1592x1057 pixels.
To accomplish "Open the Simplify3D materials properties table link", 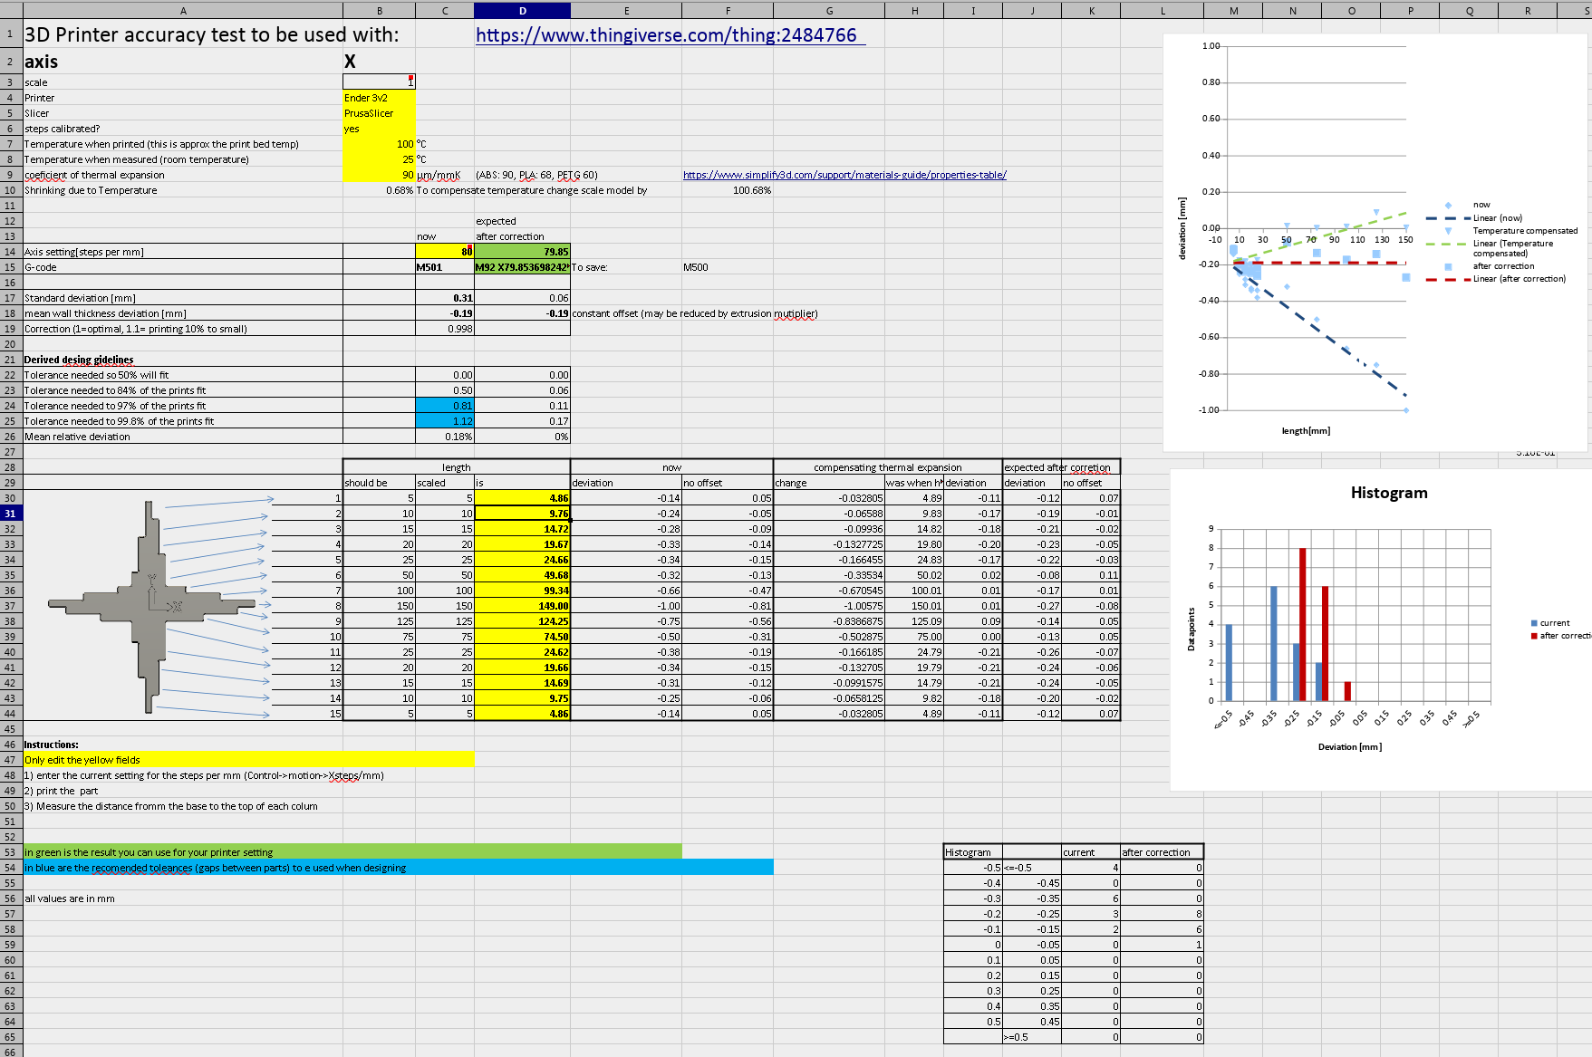I will [844, 175].
